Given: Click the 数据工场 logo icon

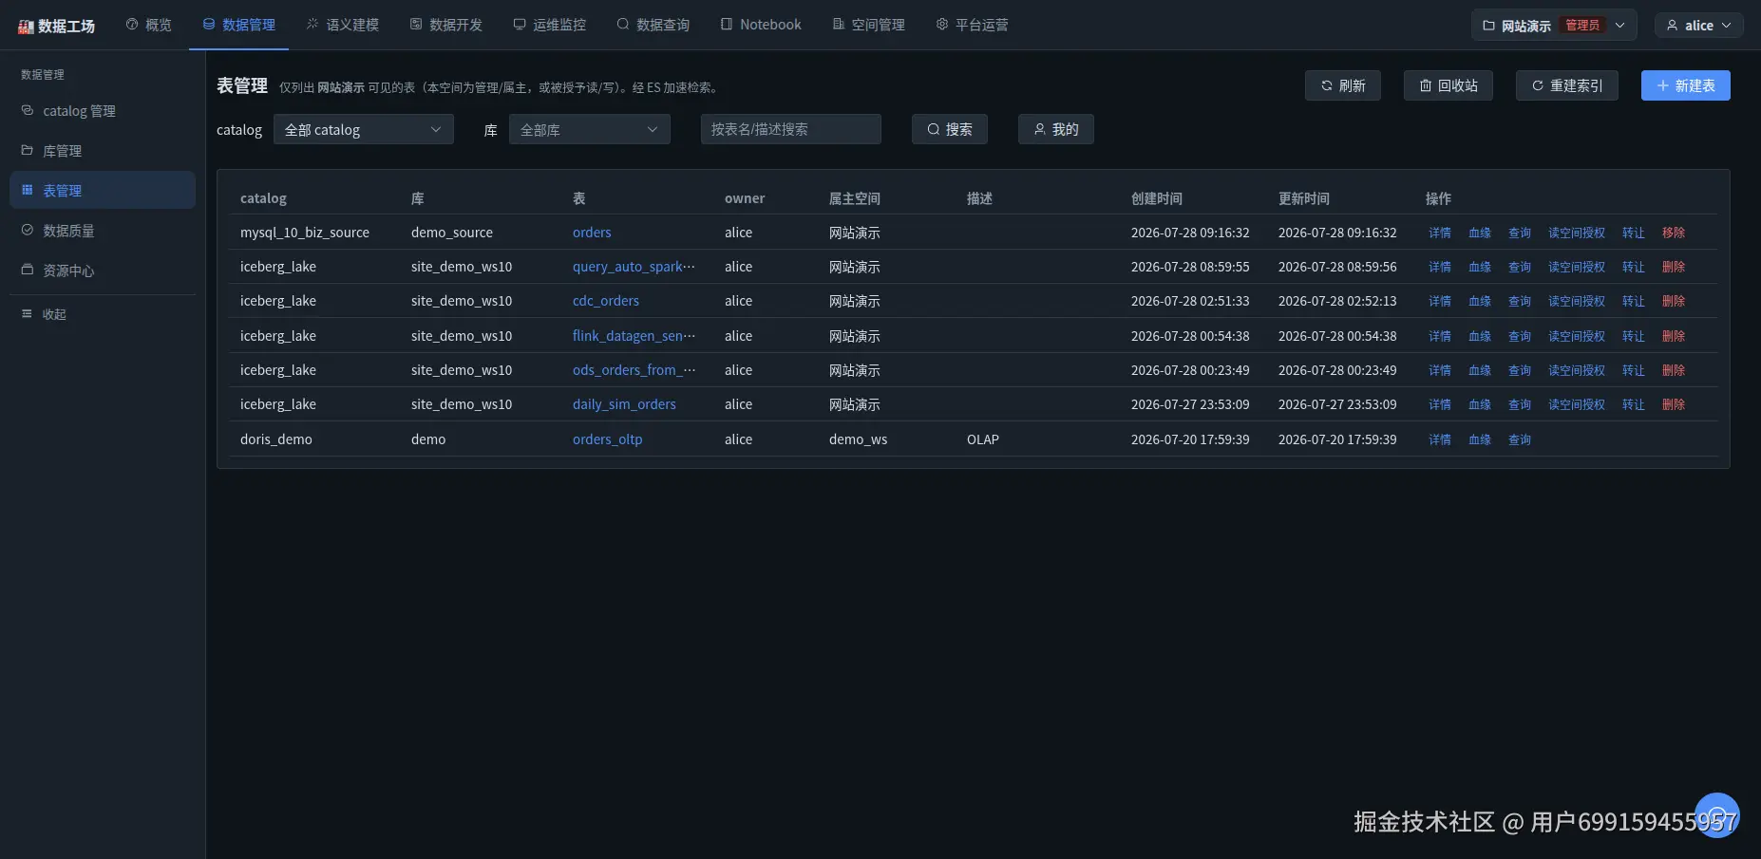Looking at the screenshot, I should (x=26, y=27).
